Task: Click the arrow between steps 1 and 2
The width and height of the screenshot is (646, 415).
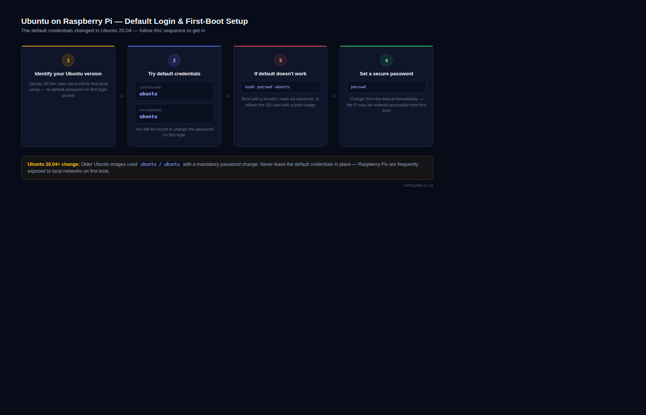Action: tap(121, 96)
